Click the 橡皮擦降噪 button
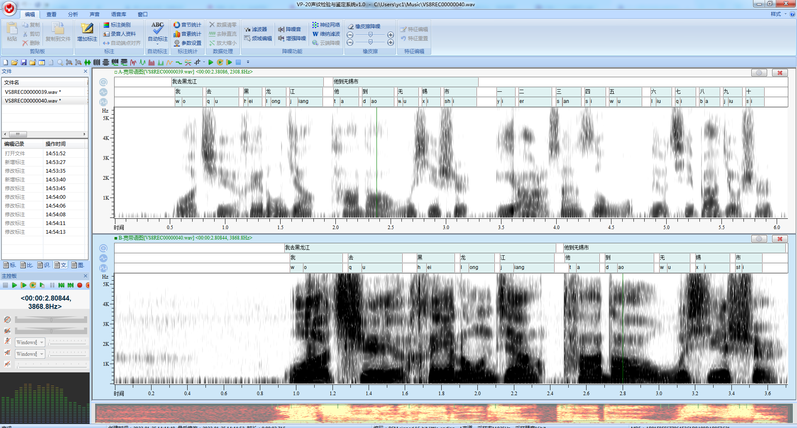797x428 pixels. pos(364,26)
